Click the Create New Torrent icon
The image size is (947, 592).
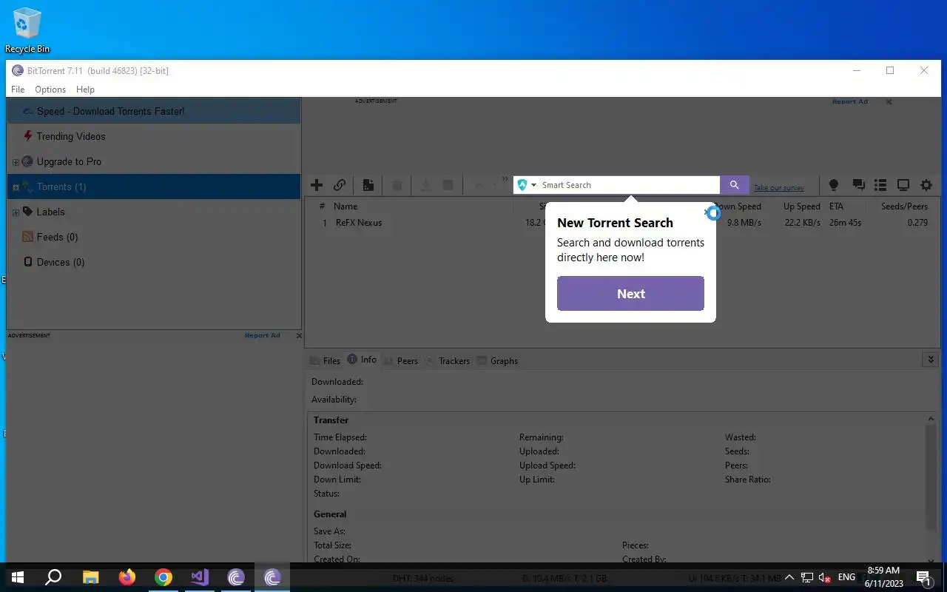click(x=368, y=185)
